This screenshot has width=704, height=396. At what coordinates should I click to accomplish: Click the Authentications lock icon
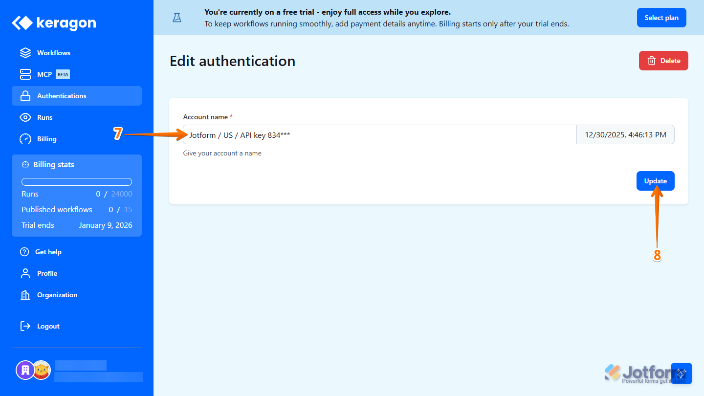pyautogui.click(x=25, y=96)
